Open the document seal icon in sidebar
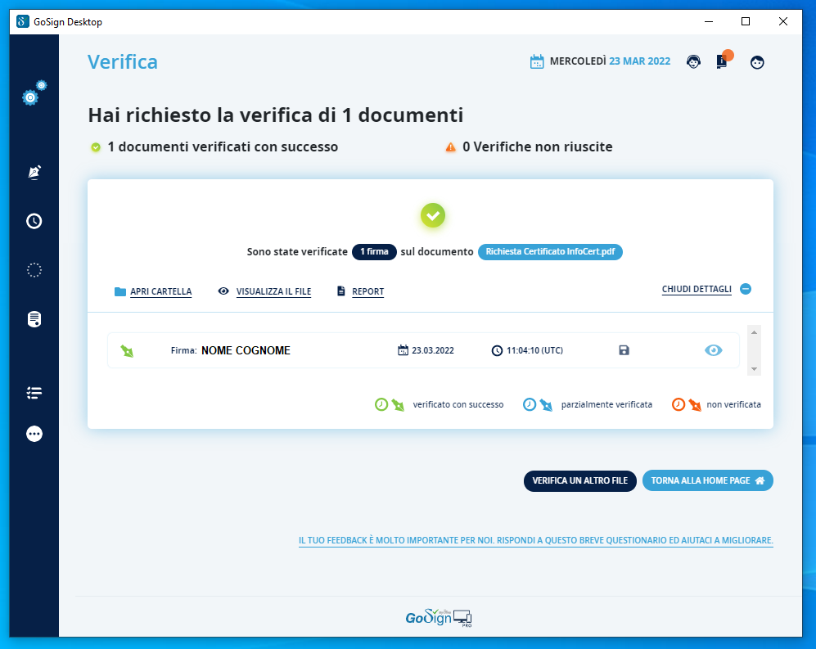816x649 pixels. 34,319
